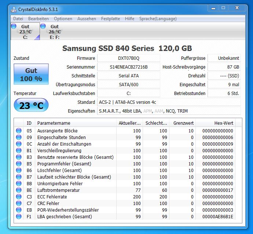Click status orb for Anzahl der Einschaltungen
The width and height of the screenshot is (253, 234).
pos(19,144)
